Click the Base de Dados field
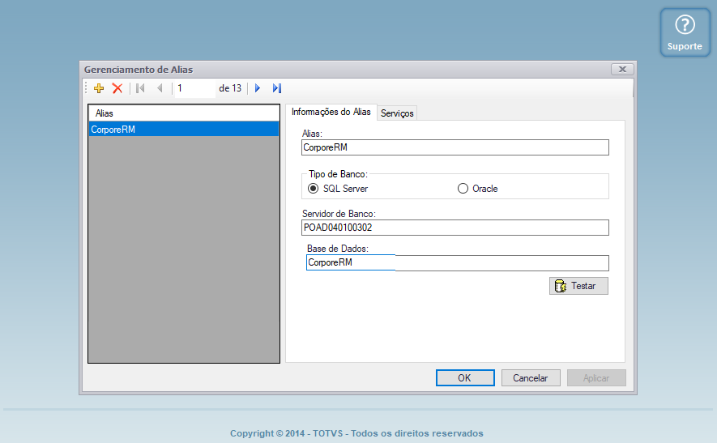Viewport: 717px width, 443px height. 457,263
